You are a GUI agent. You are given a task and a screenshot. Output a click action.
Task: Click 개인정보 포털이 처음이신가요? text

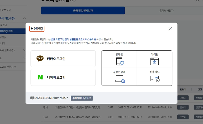(x=51, y=98)
